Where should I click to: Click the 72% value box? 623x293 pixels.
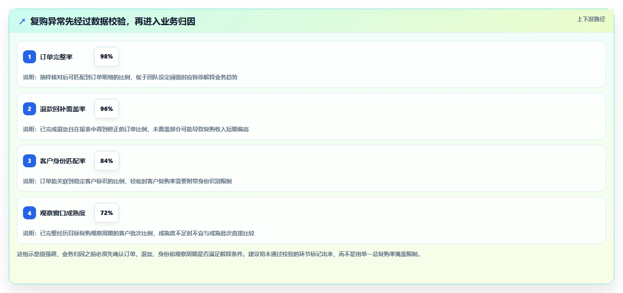(106, 213)
